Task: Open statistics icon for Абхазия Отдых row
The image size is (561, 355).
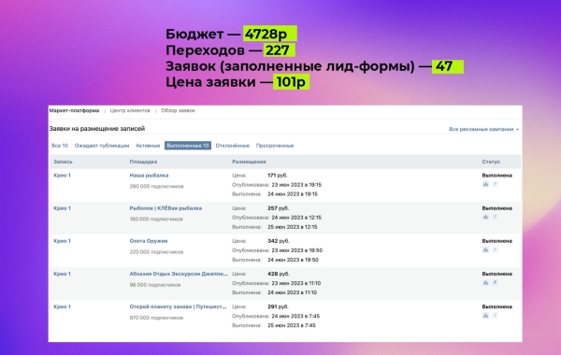Action: click(485, 283)
